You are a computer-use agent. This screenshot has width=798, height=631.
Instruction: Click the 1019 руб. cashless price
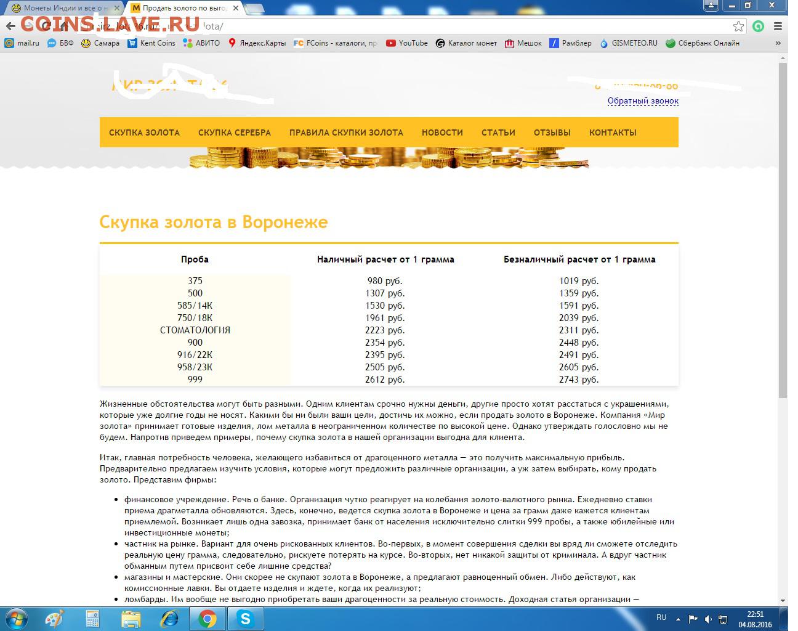click(x=579, y=281)
